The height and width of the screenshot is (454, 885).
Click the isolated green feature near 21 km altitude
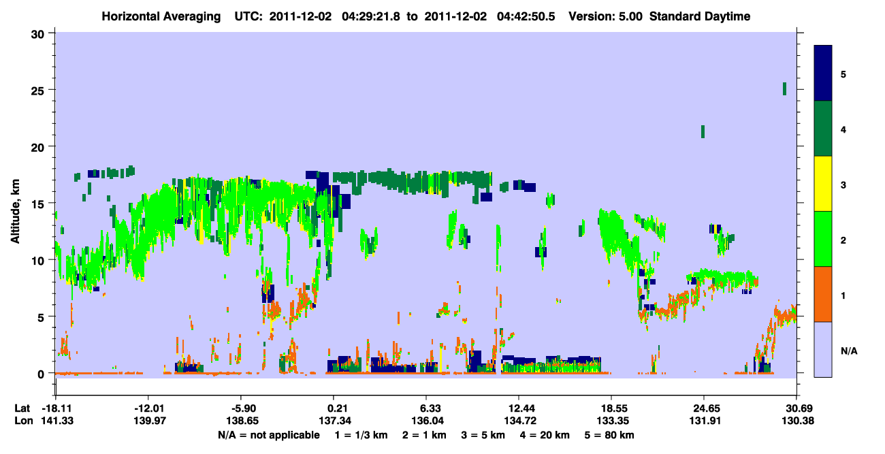click(703, 131)
